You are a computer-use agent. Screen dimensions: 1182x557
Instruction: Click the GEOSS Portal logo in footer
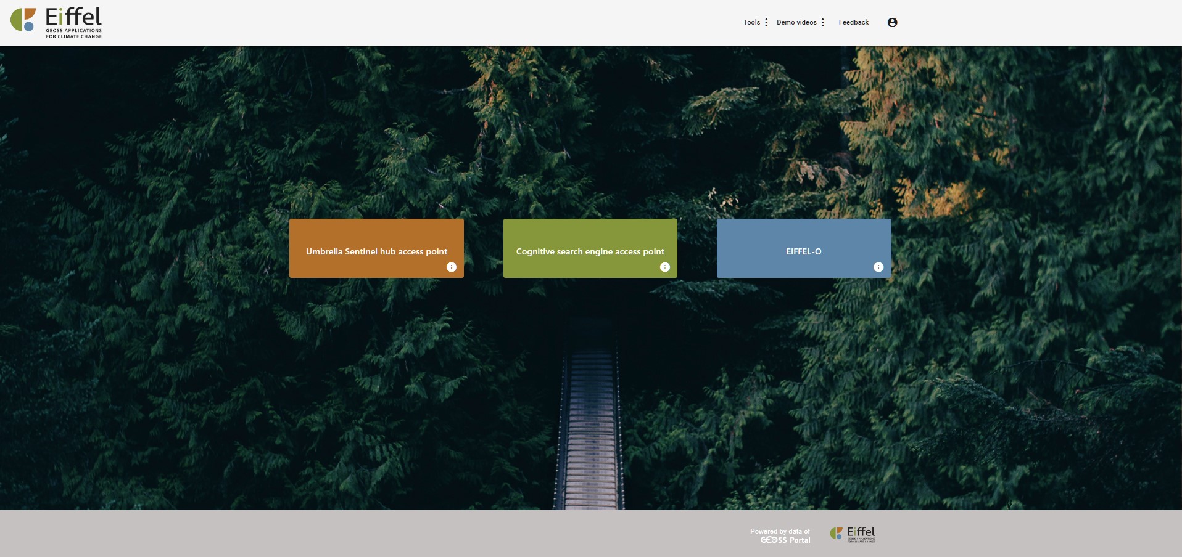click(x=785, y=540)
